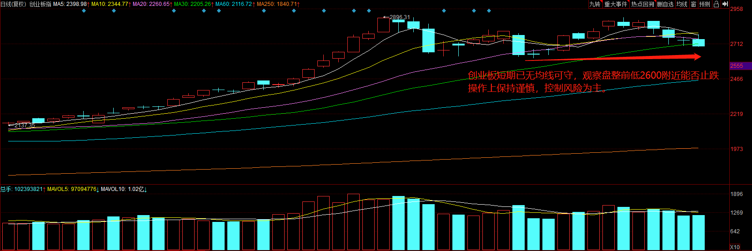Screen dimensions: 752x251
Task: Open the 九转 indicator button
Action: (x=595, y=4)
